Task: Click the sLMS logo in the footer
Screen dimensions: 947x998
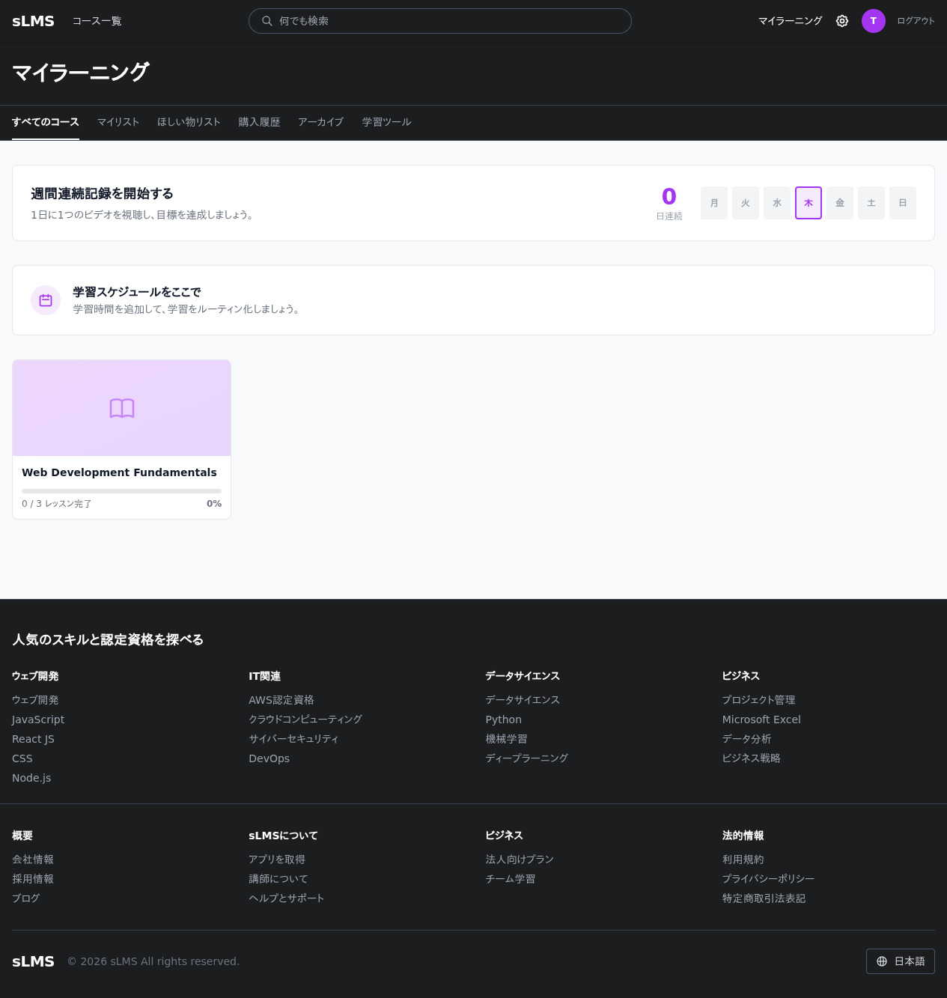Action: click(x=33, y=961)
